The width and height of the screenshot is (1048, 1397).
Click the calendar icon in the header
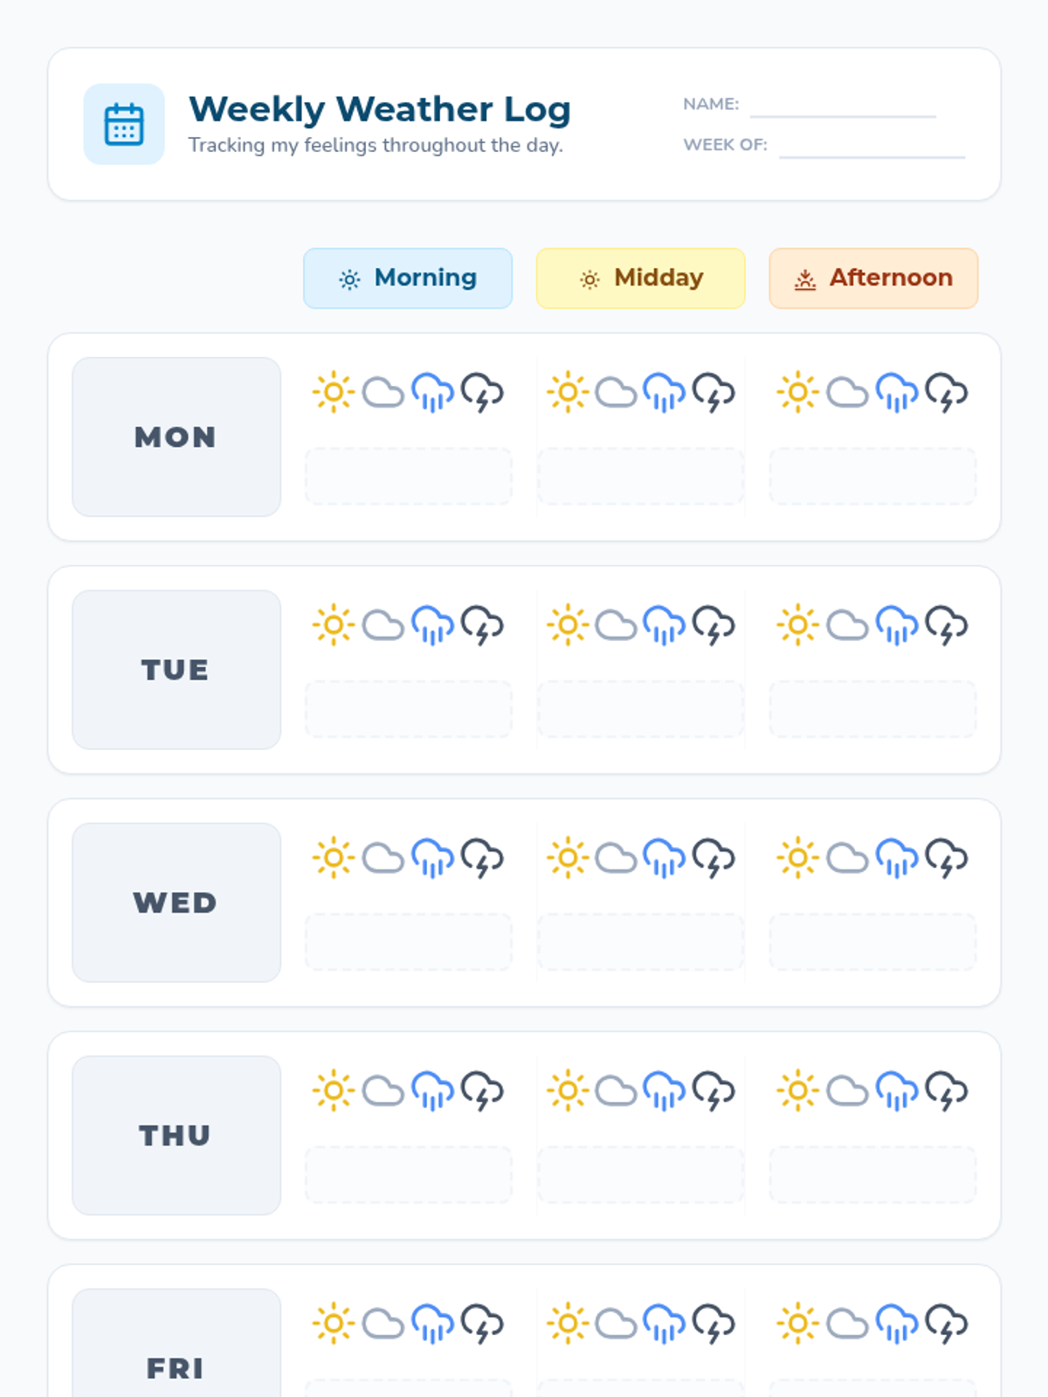(x=124, y=124)
